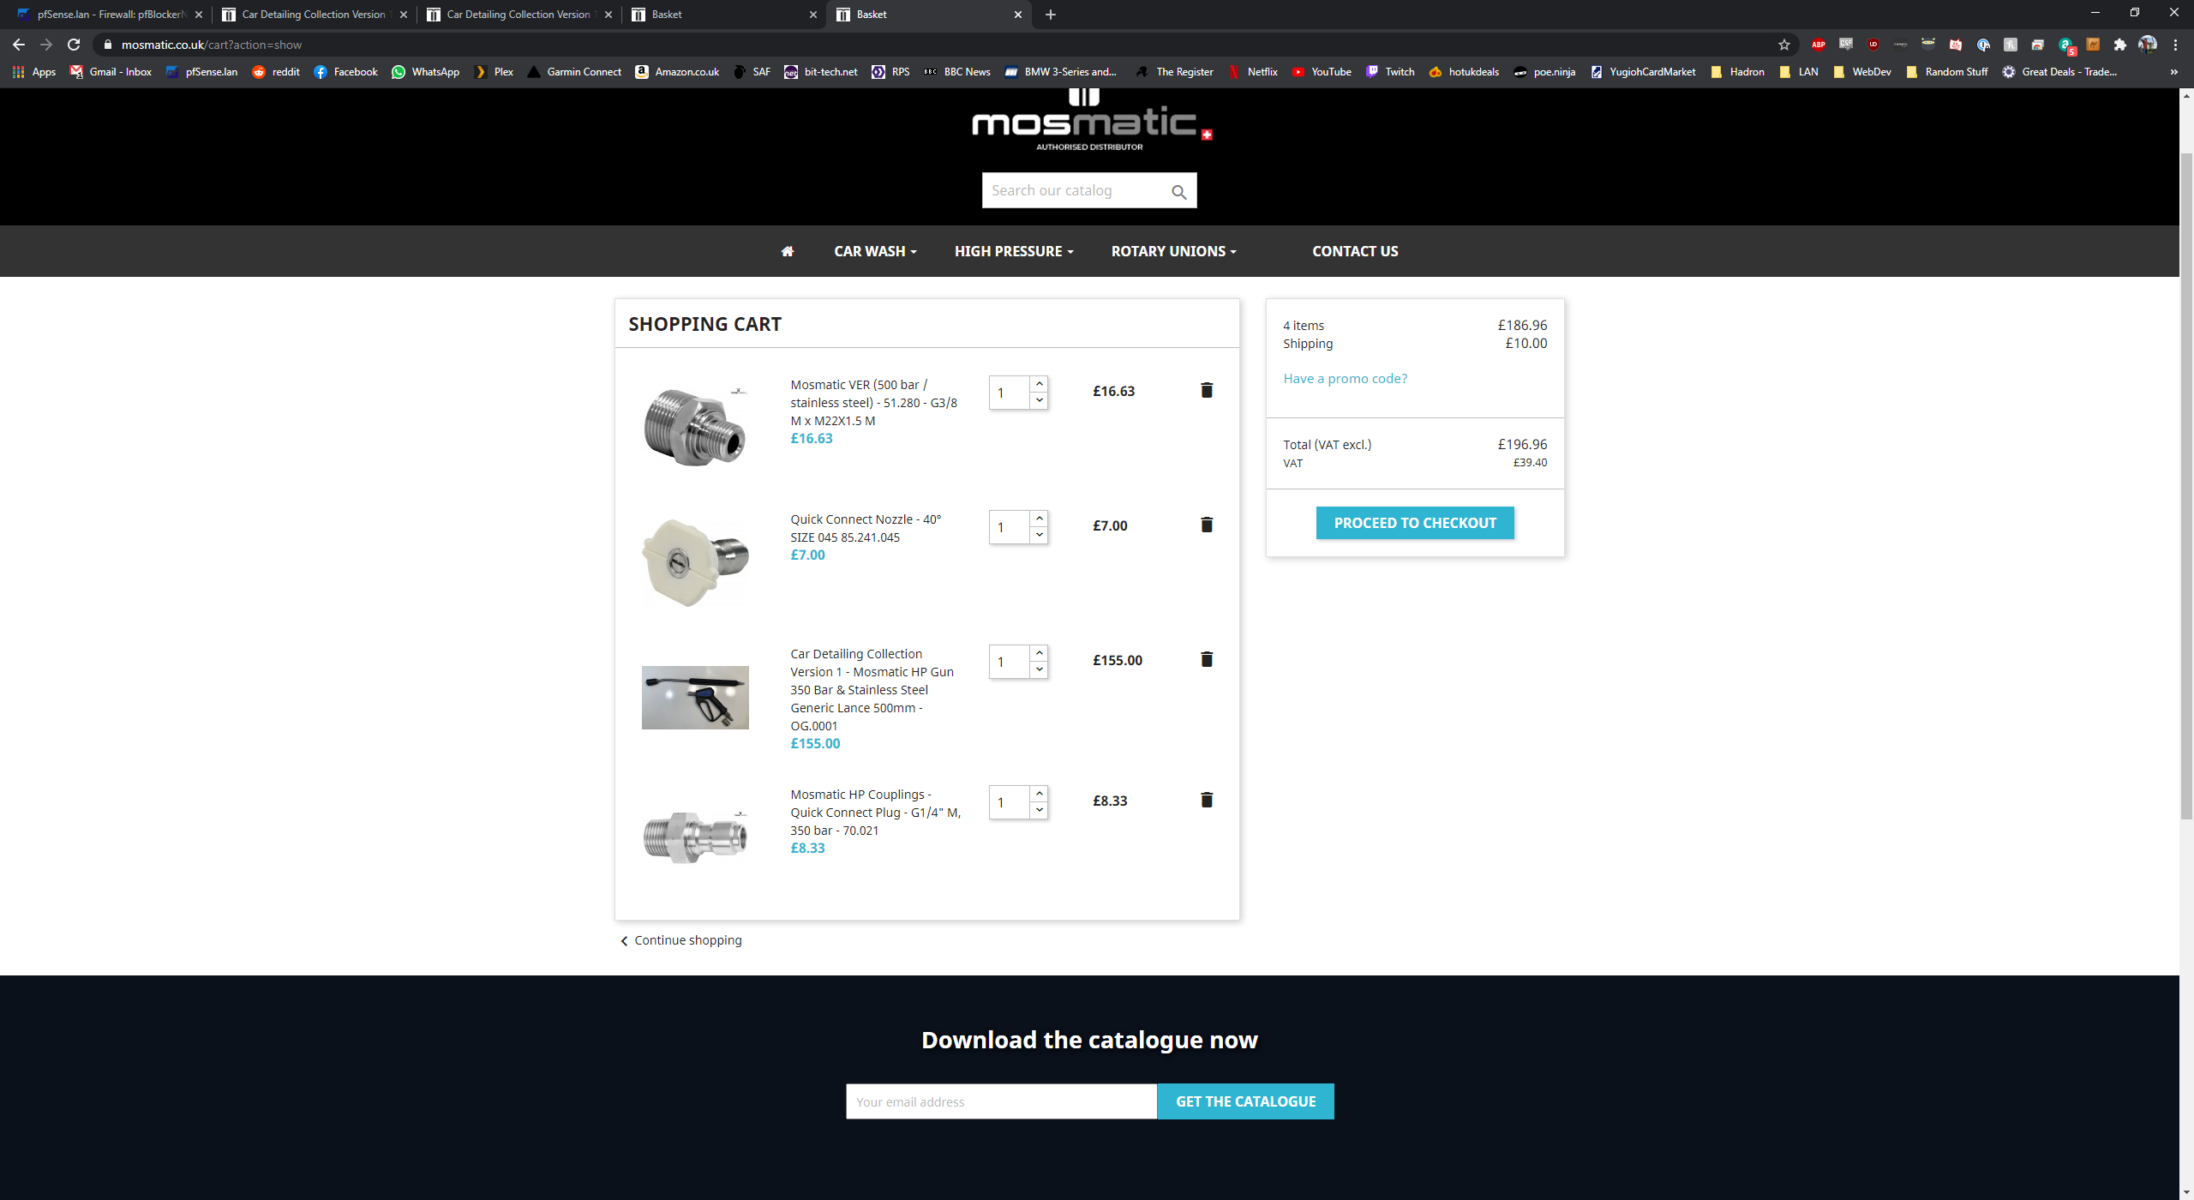
Task: Open the Chrome profile avatar
Action: [2148, 45]
